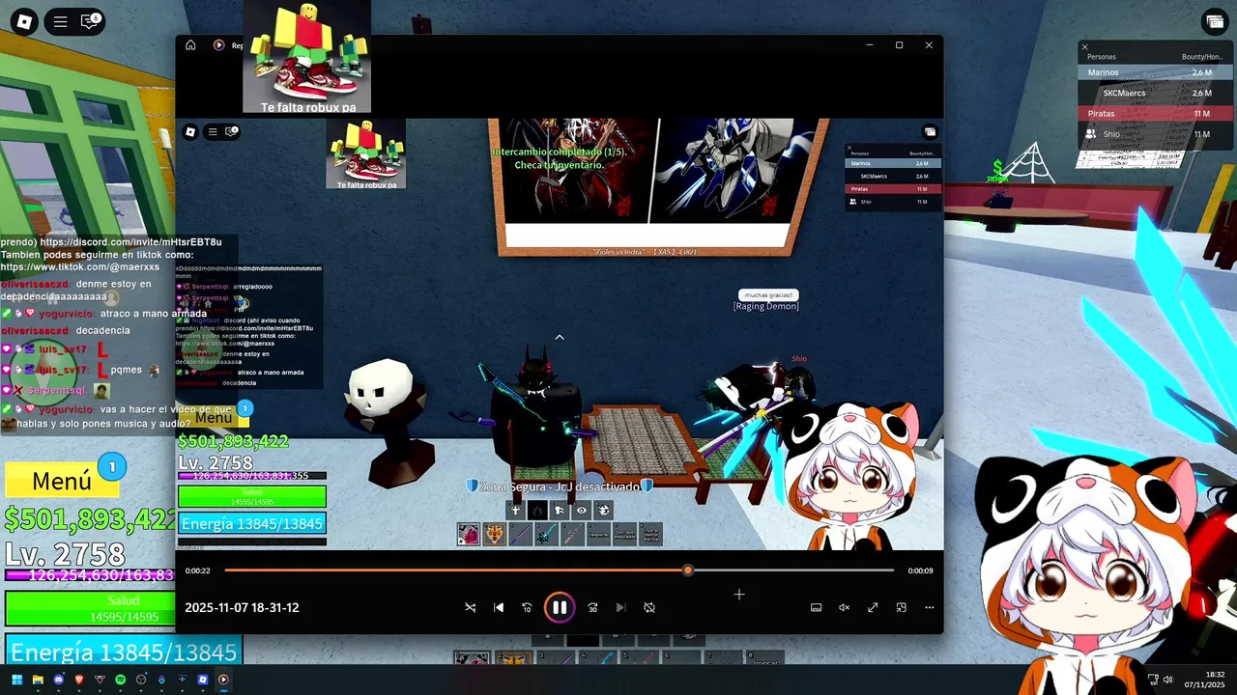Go to the Media Player home page
Screen dimensions: 1237x695
(x=190, y=44)
